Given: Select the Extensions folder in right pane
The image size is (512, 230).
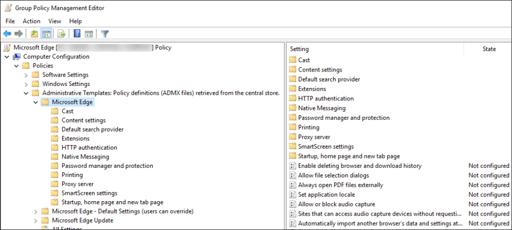Looking at the screenshot, I should point(312,89).
